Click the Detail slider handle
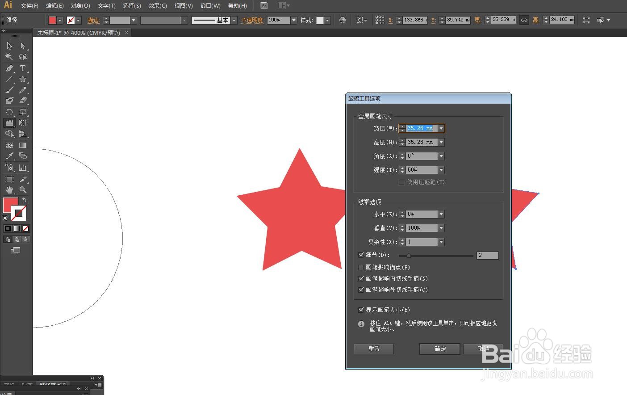The width and height of the screenshot is (627, 395). pyautogui.click(x=409, y=256)
